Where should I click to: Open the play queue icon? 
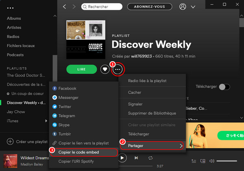(x=193, y=161)
